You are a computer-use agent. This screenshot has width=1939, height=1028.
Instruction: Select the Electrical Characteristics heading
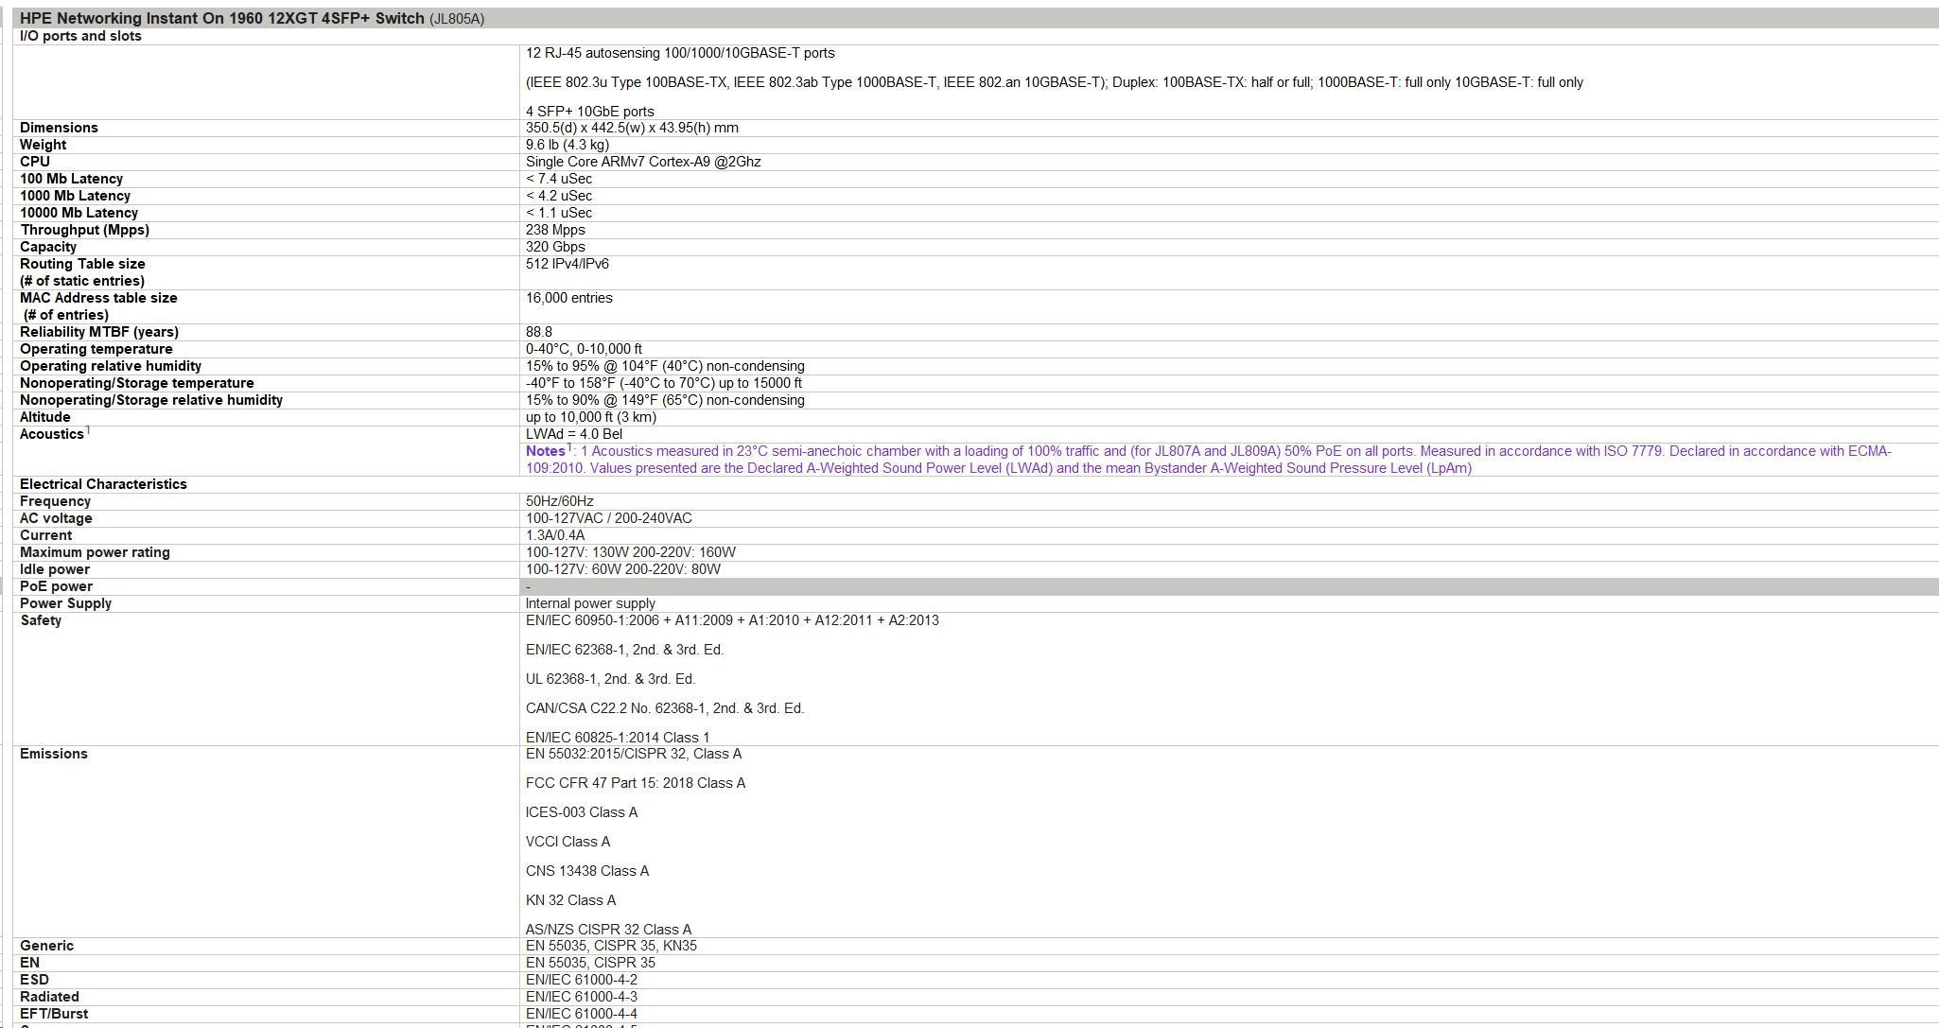click(x=103, y=484)
